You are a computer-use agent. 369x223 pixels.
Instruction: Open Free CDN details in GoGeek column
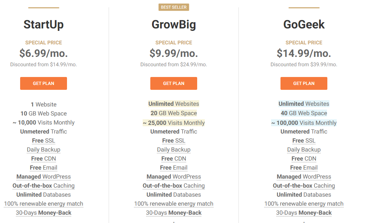(304, 158)
